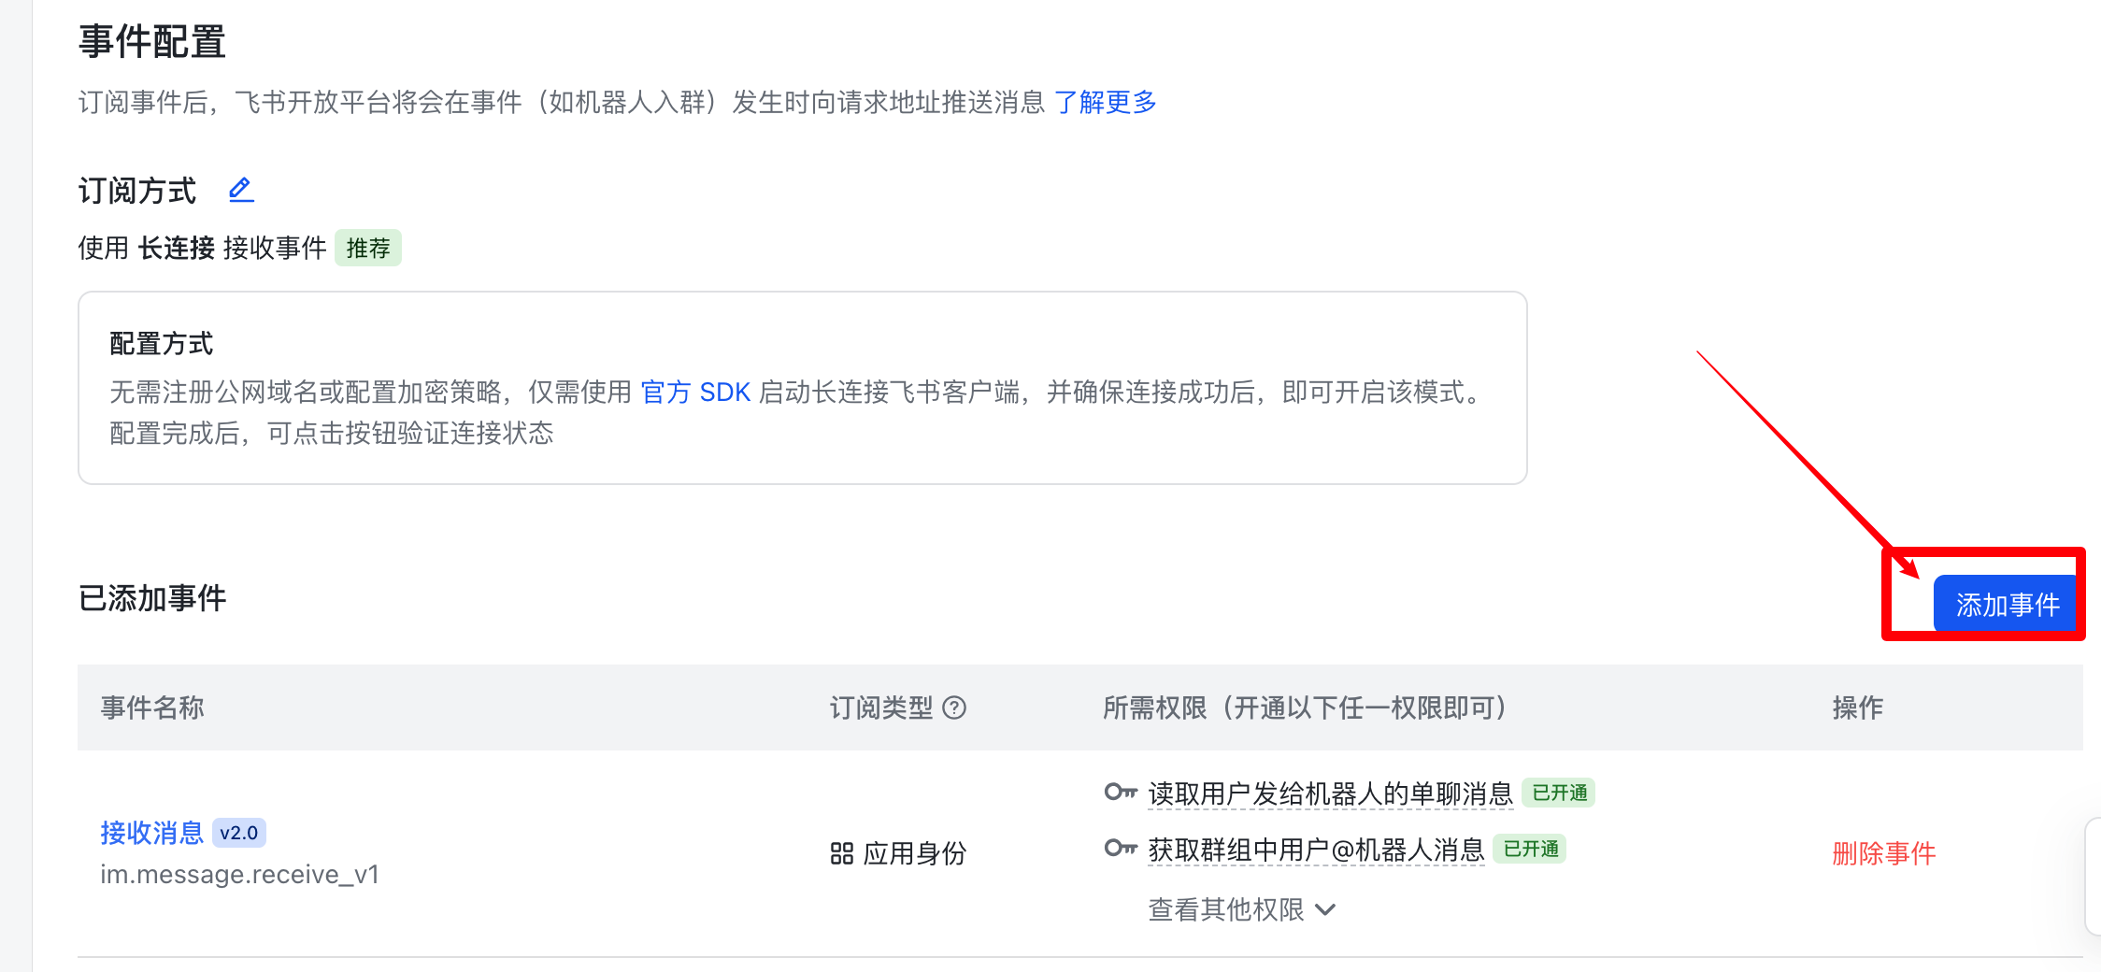Click the 推荐 badge next to 长连接
Image resolution: width=2101 pixels, height=972 pixels.
point(367,248)
